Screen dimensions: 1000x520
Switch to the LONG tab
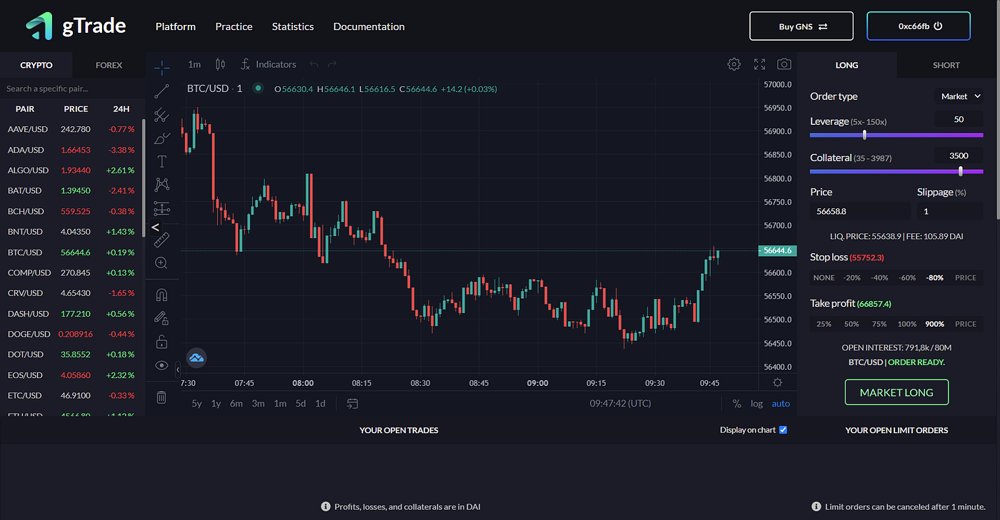pos(846,65)
